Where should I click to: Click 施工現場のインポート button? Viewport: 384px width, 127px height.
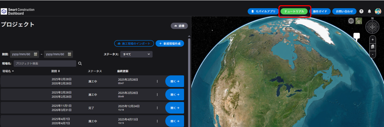tap(134, 43)
